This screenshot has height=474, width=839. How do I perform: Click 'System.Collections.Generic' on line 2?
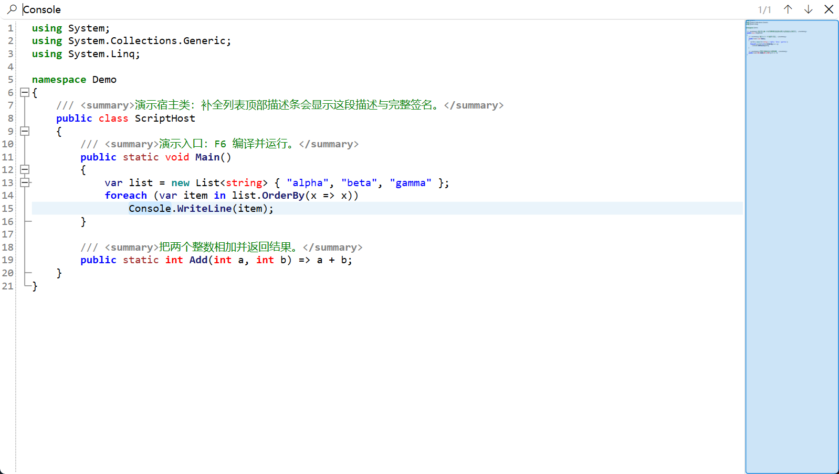point(146,40)
